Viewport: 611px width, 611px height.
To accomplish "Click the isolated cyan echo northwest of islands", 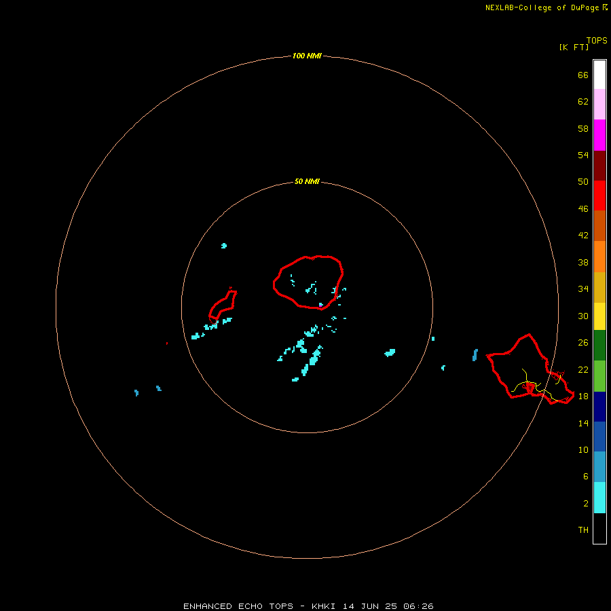I will (223, 246).
